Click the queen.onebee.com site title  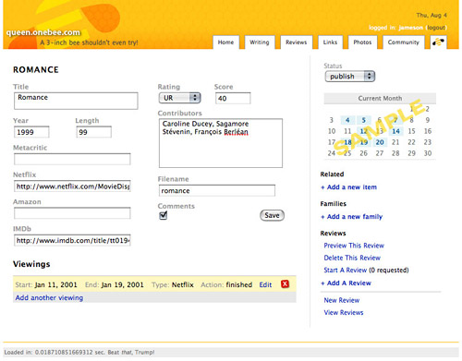click(43, 32)
